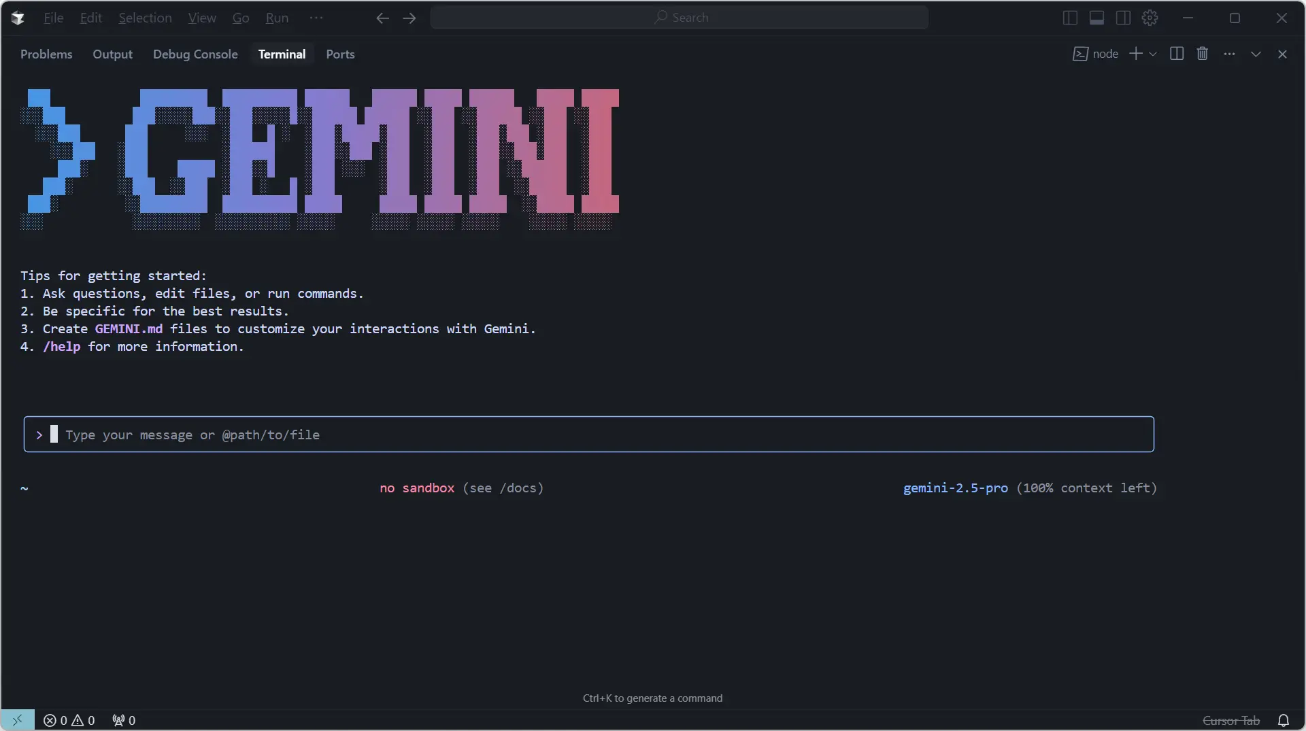
Task: Click the /help text in tips
Action: (x=61, y=347)
